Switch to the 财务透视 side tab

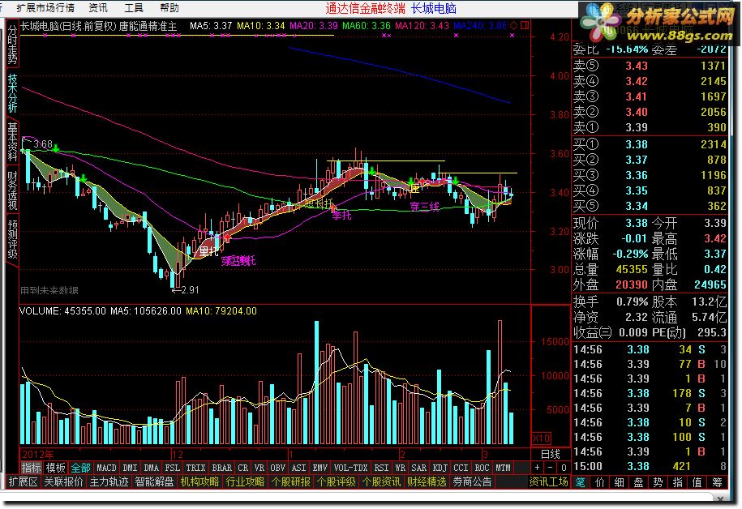pyautogui.click(x=12, y=190)
